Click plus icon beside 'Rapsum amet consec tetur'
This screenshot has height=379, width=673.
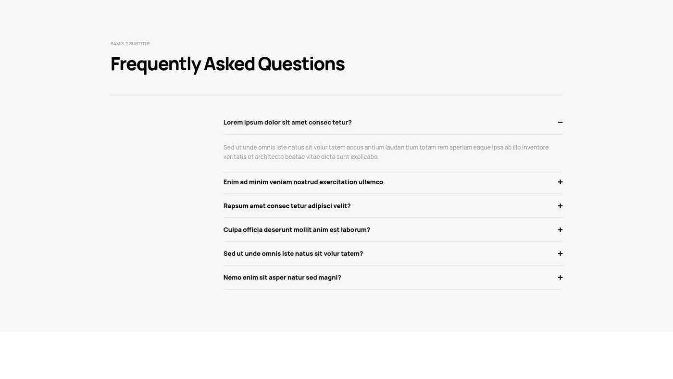click(x=560, y=206)
